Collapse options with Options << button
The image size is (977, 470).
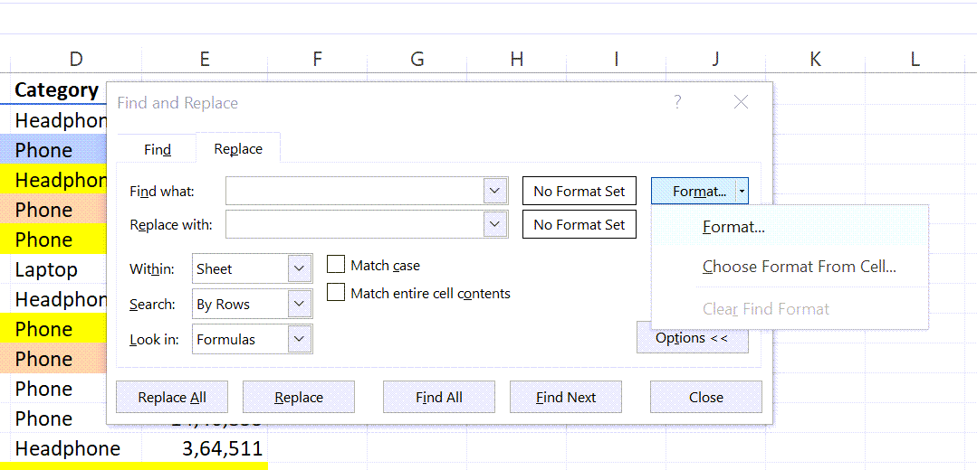coord(692,339)
